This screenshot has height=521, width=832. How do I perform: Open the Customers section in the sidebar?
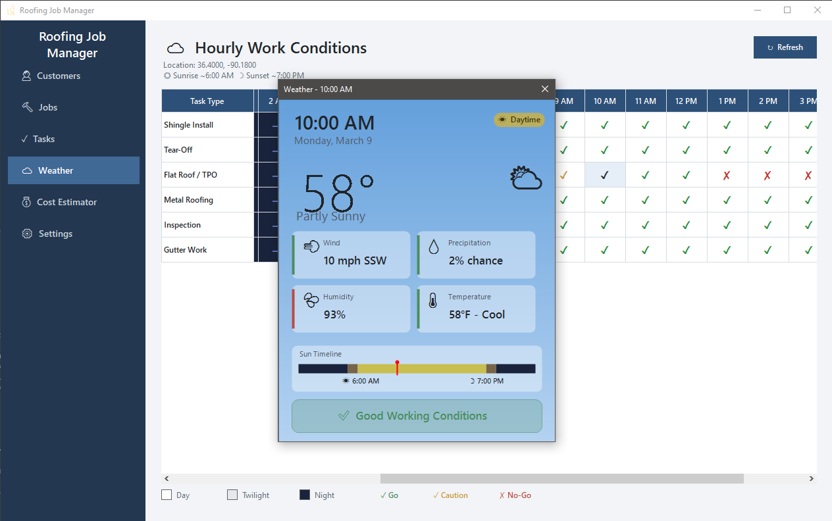click(74, 76)
